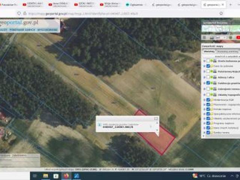The height and width of the screenshot is (180, 240).
Task: Click the maximize icon on the parcel popup
Action: pyautogui.click(x=156, y=118)
